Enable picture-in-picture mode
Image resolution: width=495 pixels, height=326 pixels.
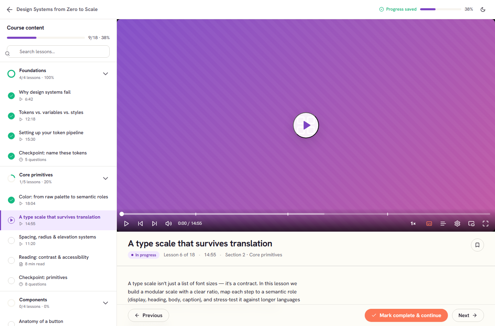point(471,223)
